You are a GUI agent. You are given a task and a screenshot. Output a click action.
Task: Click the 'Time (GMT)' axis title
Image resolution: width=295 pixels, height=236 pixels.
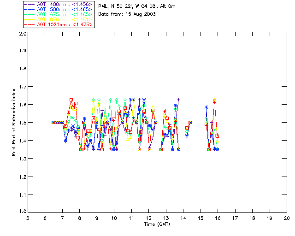(157, 224)
